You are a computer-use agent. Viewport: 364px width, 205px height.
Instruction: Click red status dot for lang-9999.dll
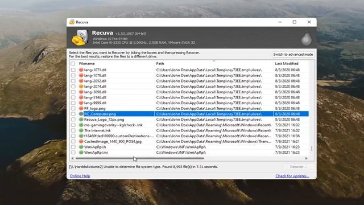point(81,102)
